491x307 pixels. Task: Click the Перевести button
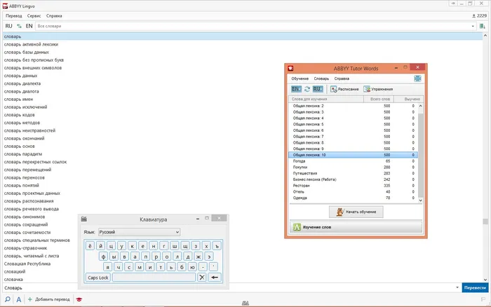(x=475, y=287)
